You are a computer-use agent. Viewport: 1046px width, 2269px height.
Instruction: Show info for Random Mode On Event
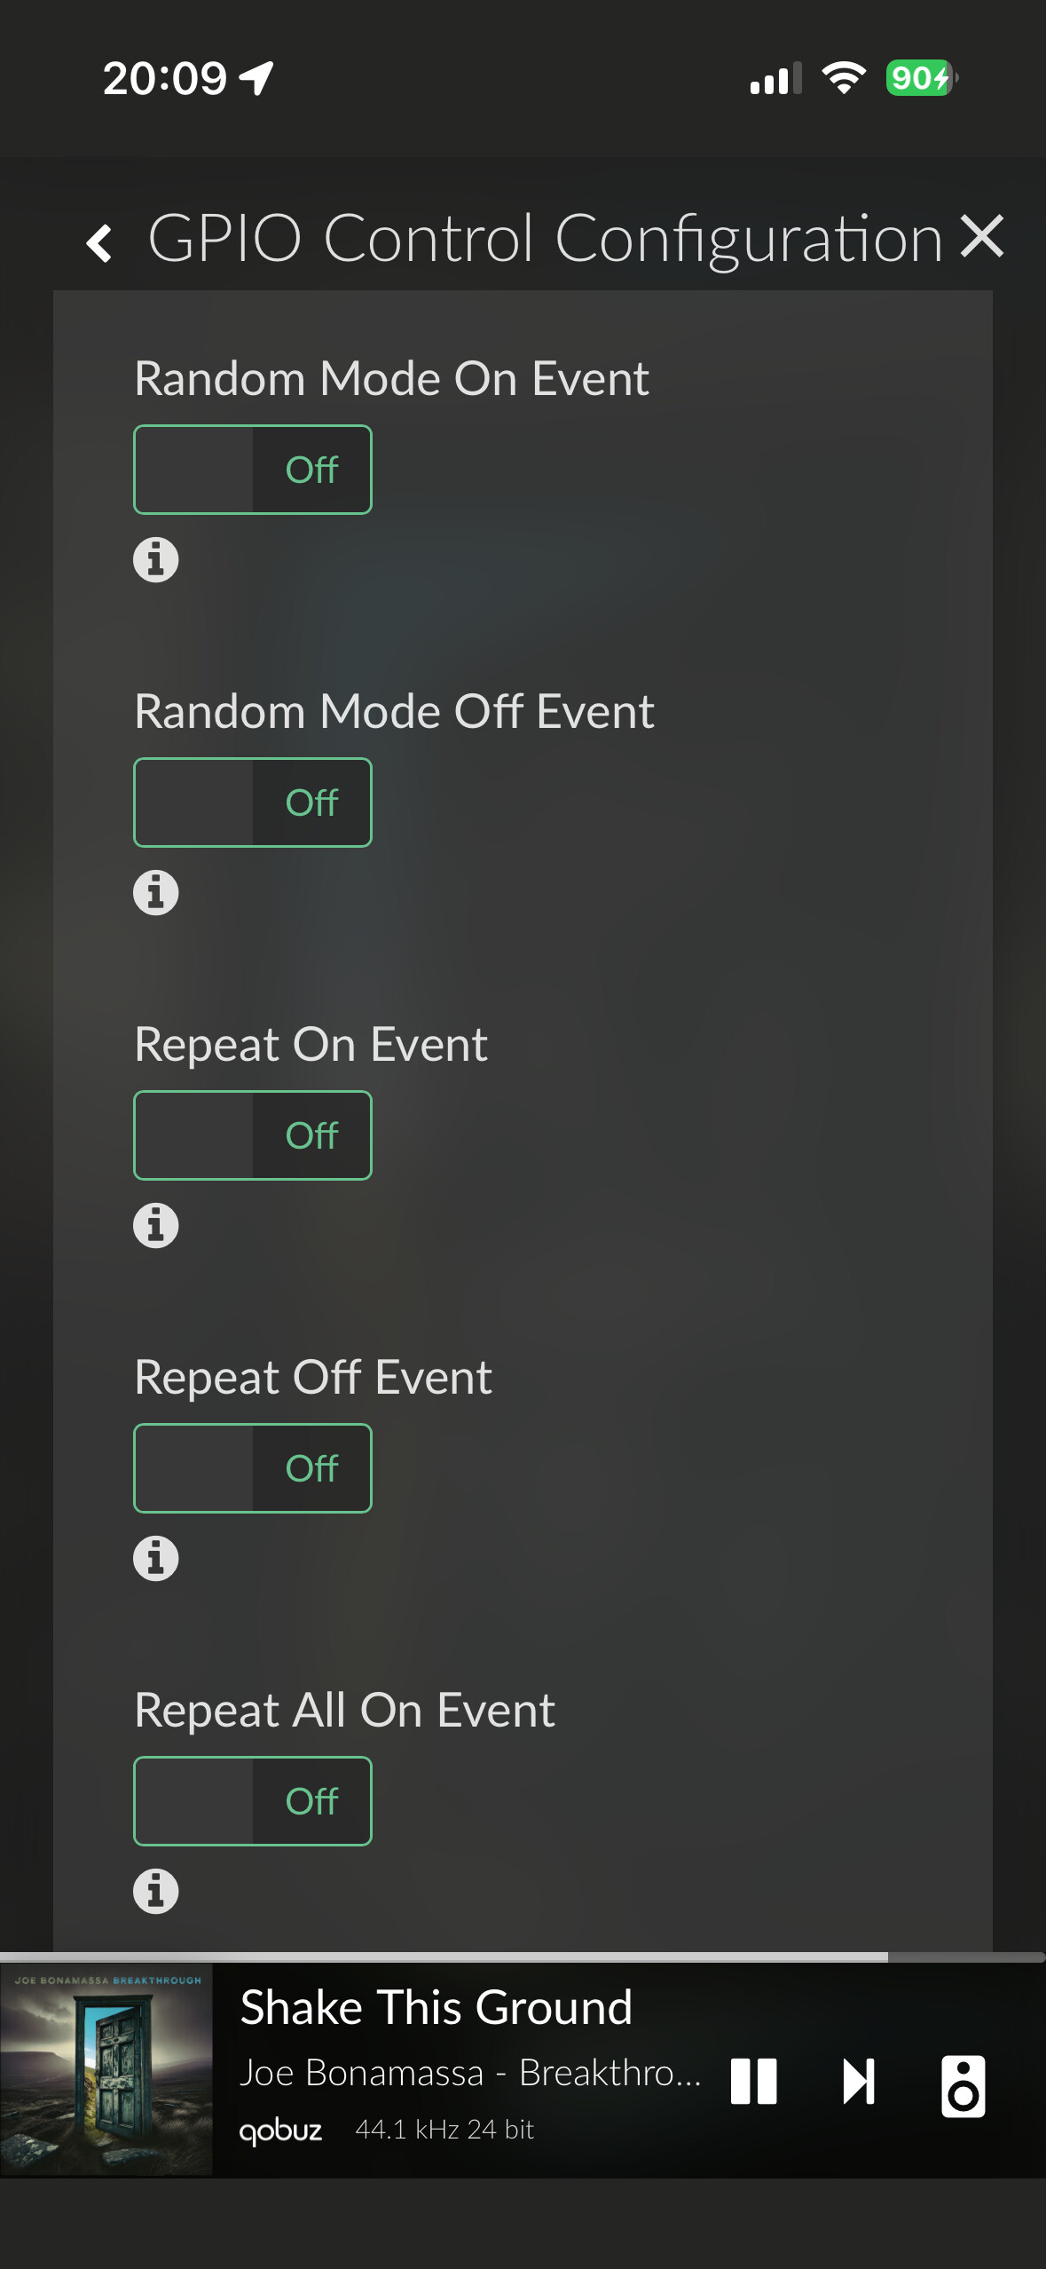pyautogui.click(x=156, y=560)
